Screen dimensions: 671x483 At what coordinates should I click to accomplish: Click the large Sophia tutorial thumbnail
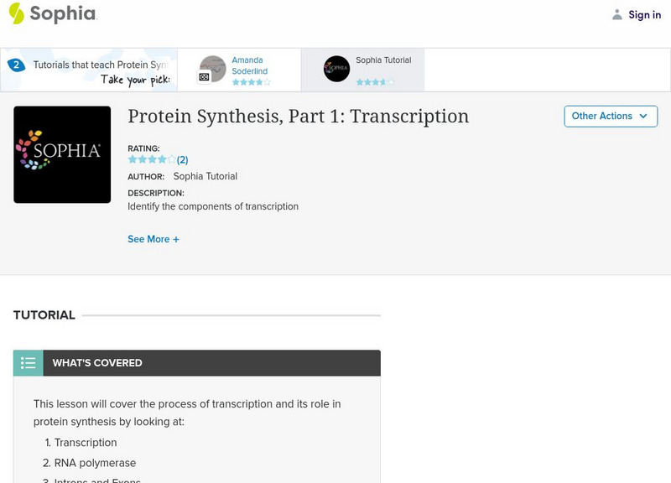pos(62,154)
